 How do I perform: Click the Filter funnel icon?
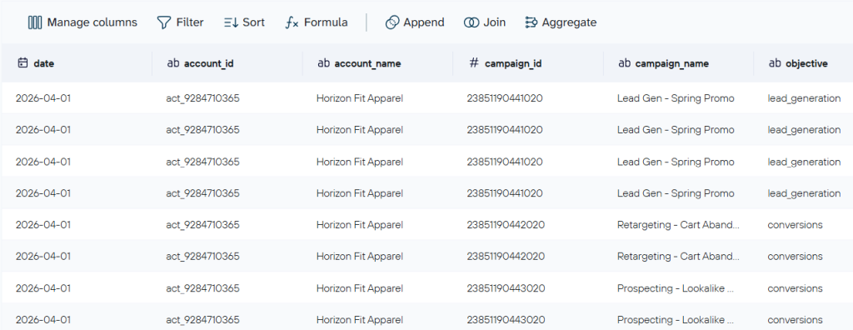tap(164, 22)
